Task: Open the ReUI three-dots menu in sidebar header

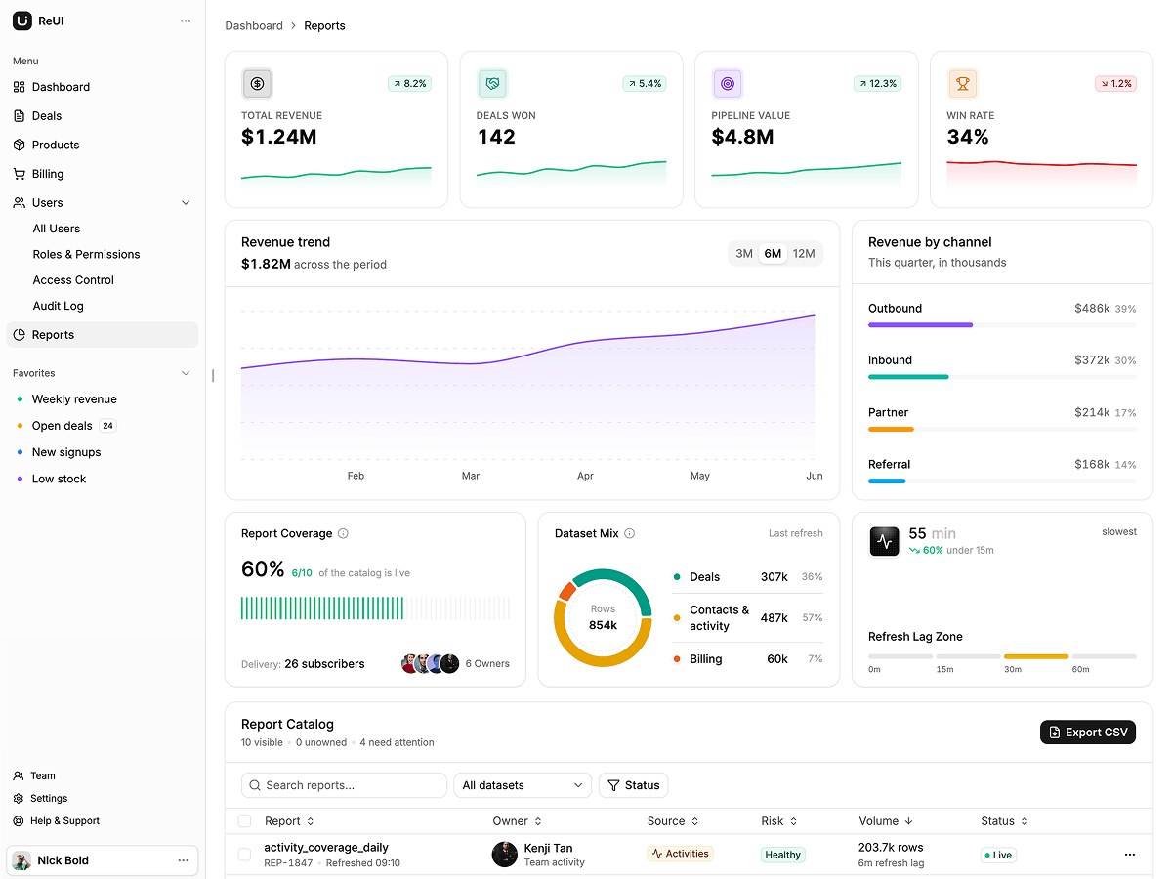Action: click(x=186, y=21)
